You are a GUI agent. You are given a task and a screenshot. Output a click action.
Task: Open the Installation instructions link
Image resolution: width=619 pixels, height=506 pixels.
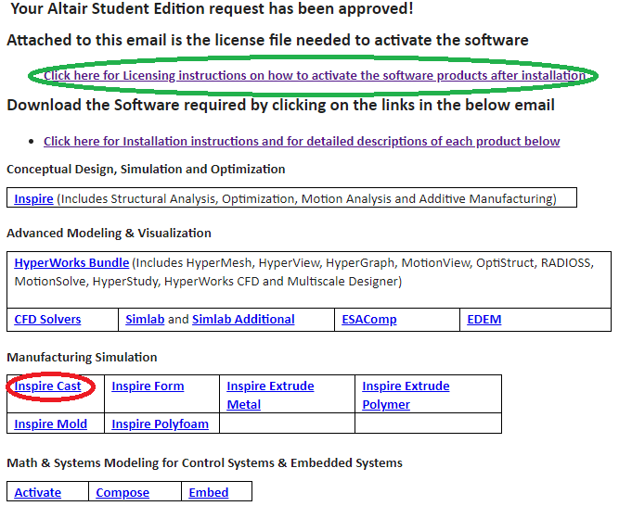click(x=302, y=141)
